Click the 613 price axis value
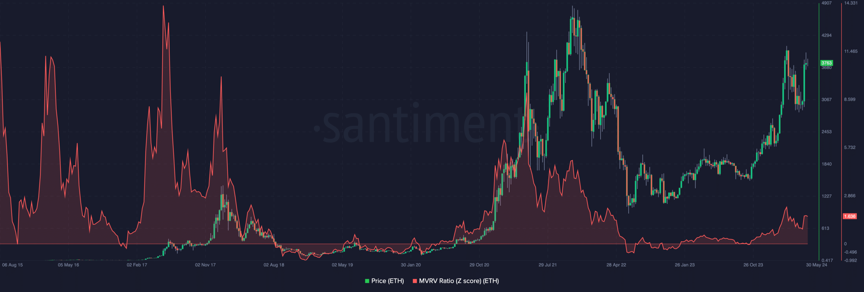864x292 pixels. 825,228
